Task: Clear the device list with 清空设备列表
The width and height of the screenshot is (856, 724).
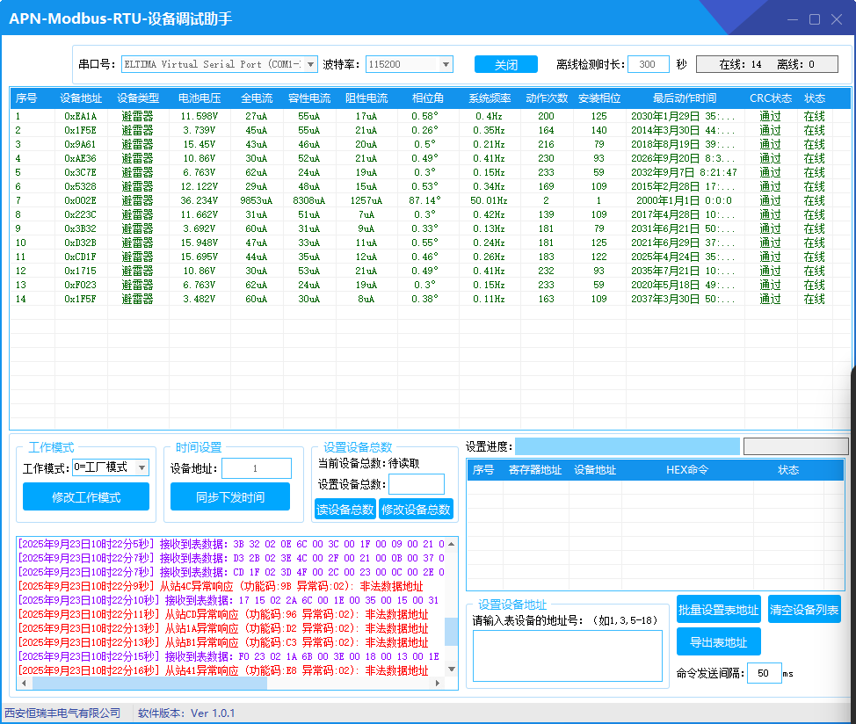Action: tap(803, 610)
